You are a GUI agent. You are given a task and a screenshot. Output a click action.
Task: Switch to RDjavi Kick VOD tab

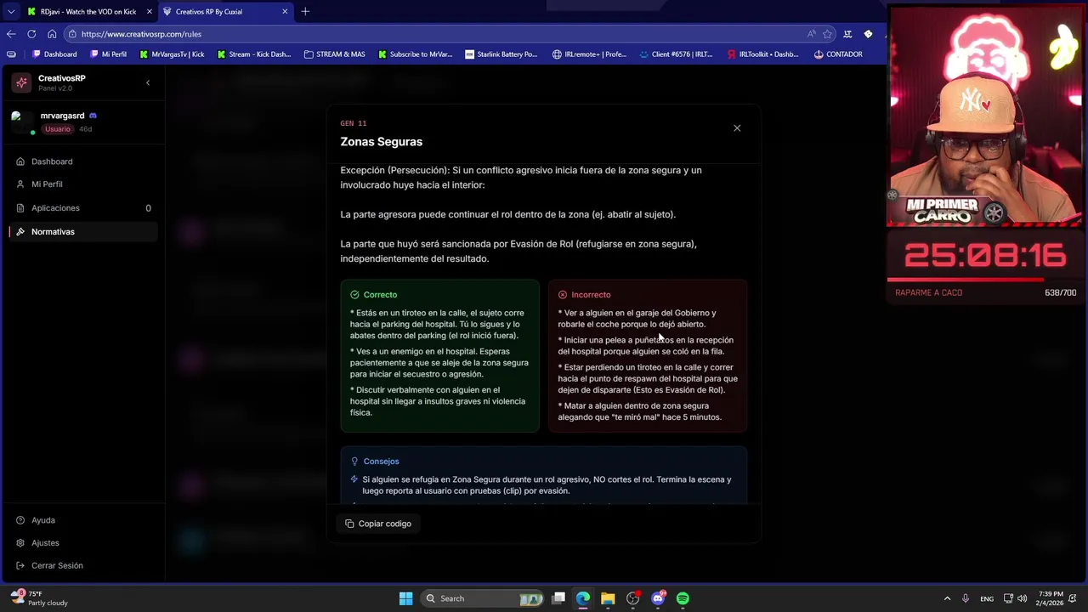tap(88, 12)
